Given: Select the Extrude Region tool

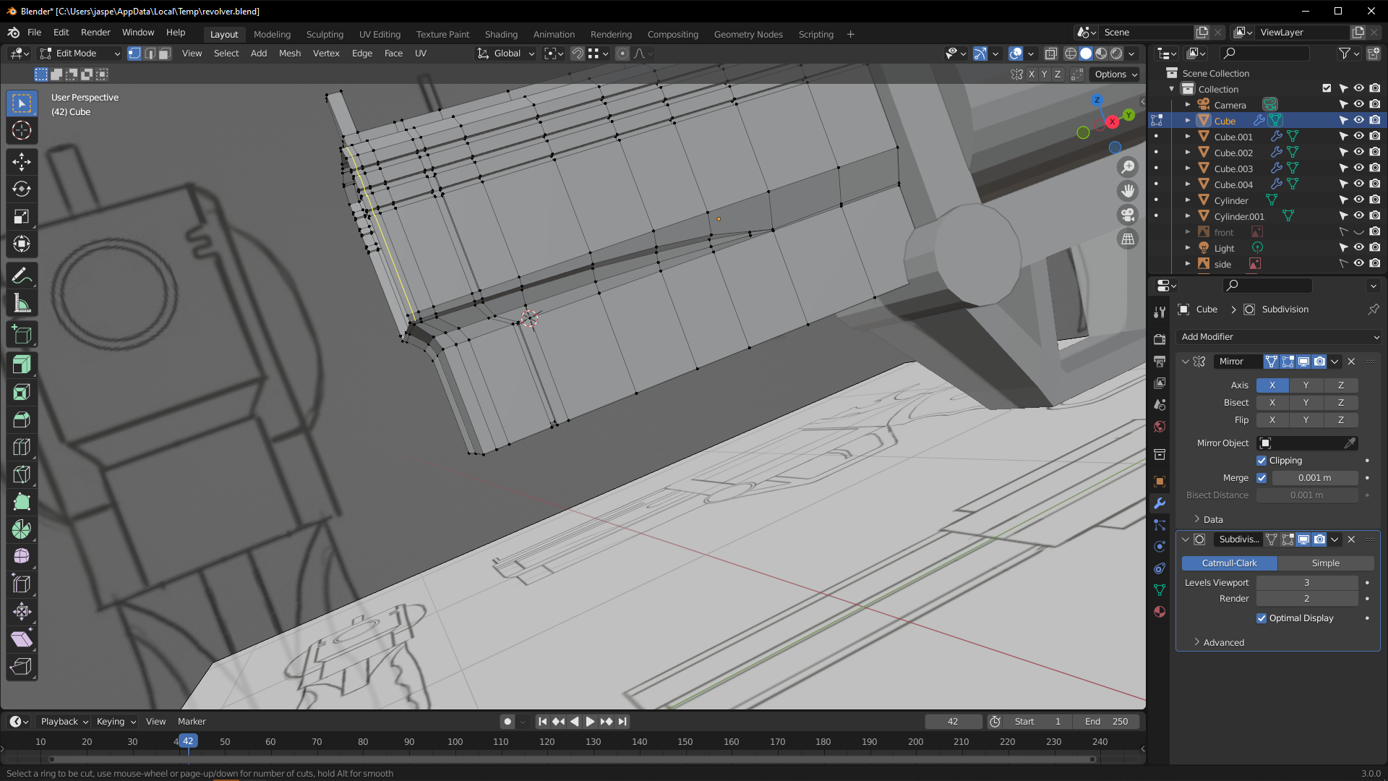Looking at the screenshot, I should (22, 365).
